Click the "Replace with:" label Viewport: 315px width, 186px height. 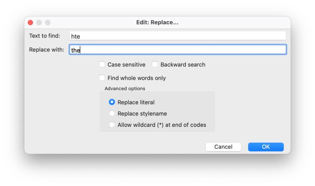pos(46,50)
